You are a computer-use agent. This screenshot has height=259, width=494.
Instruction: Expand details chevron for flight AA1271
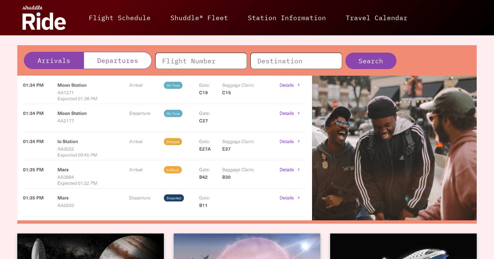point(298,85)
